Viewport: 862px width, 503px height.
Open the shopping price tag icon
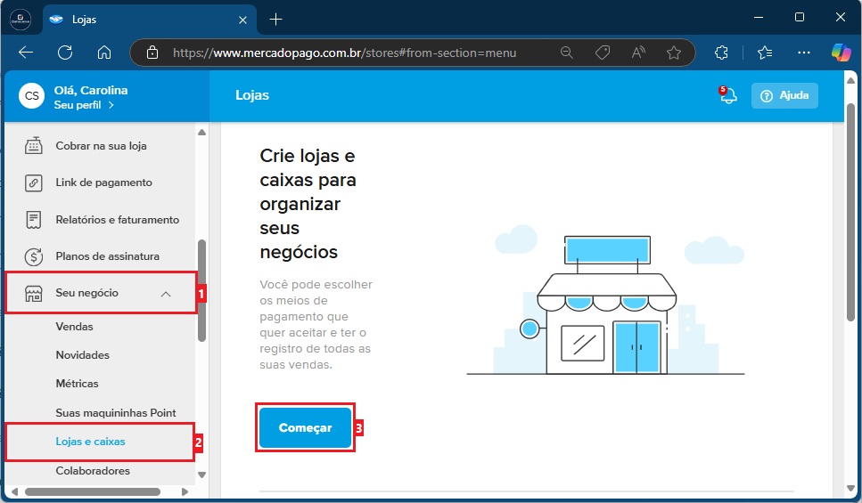point(603,53)
